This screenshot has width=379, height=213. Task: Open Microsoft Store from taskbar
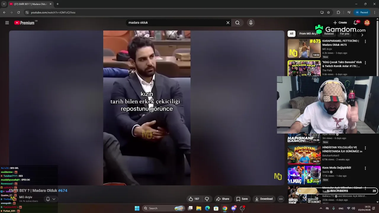tap(216, 208)
